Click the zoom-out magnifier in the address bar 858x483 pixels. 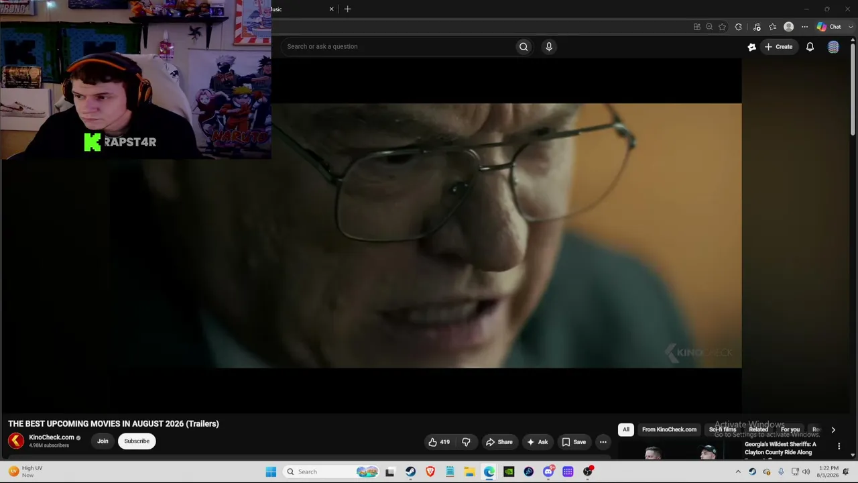point(709,27)
